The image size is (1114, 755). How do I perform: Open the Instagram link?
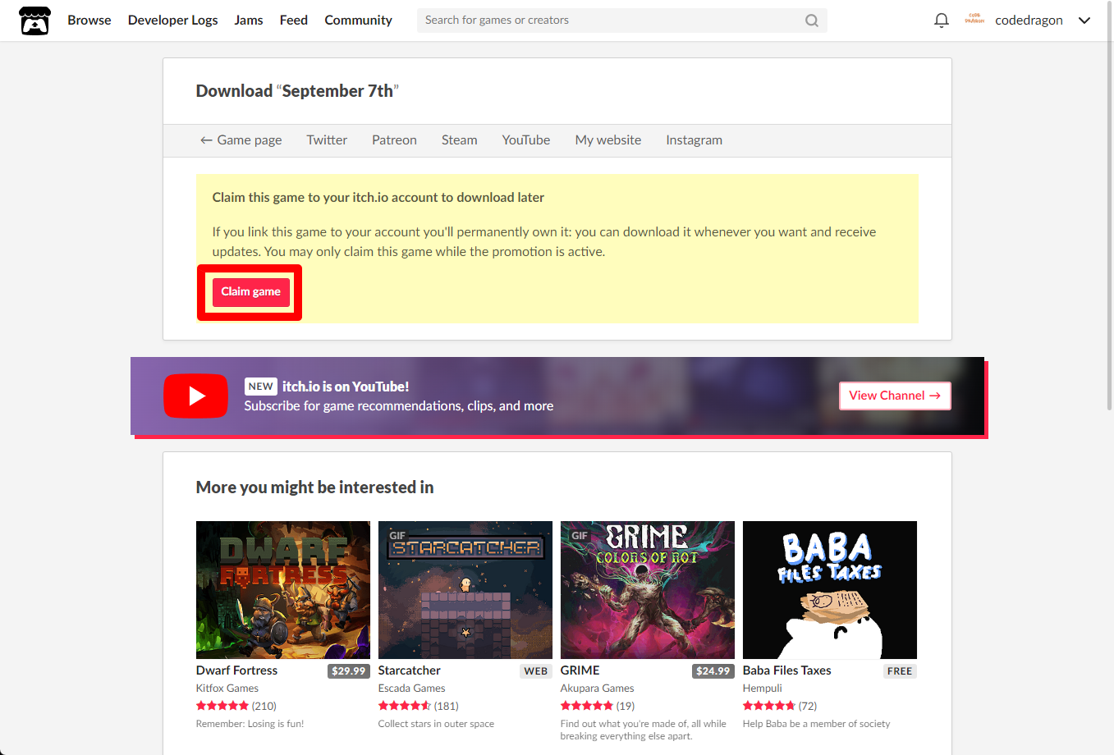tap(695, 140)
